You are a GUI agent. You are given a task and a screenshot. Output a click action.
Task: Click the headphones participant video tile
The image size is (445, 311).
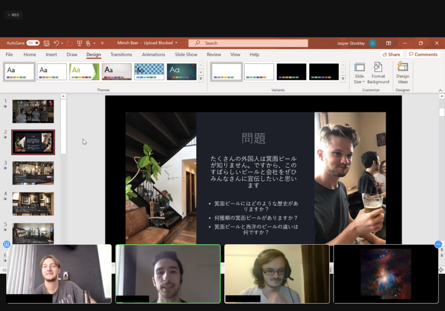(x=277, y=274)
